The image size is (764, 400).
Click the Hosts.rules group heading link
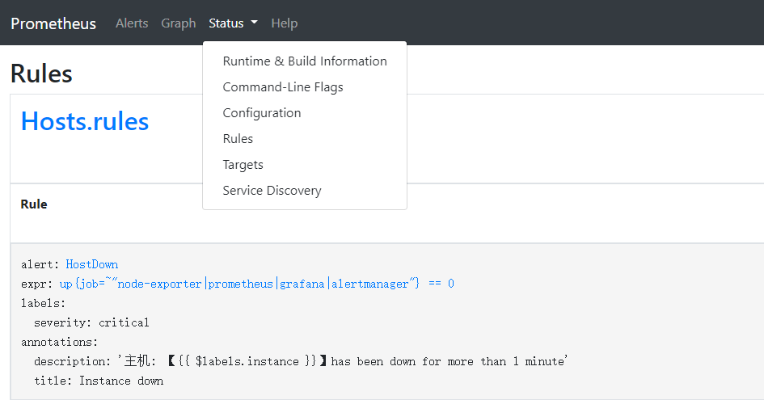[85, 121]
